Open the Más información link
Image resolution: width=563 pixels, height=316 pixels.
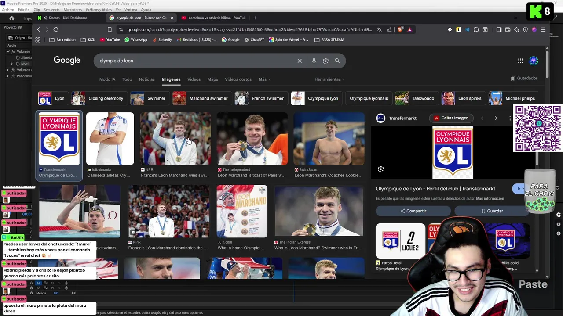tap(490, 199)
